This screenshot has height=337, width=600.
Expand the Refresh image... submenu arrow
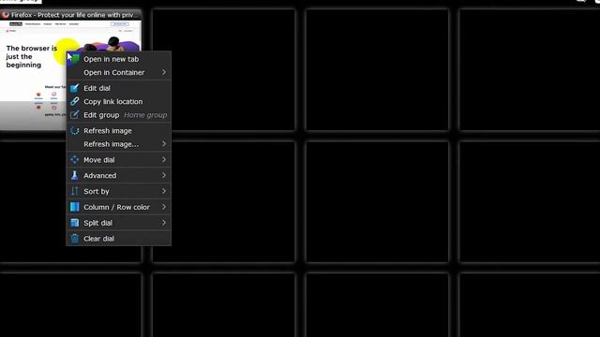click(164, 144)
